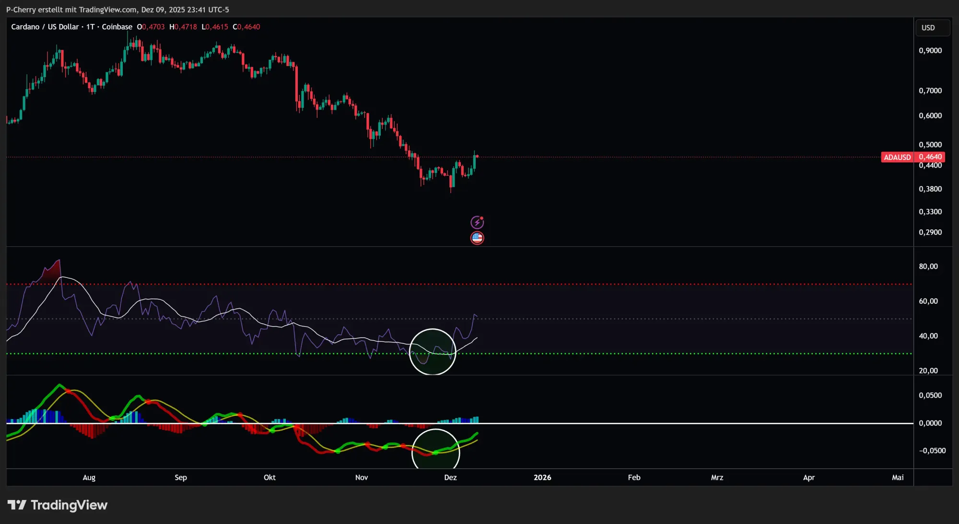Click the close price value C0,4640
Screen dimensions: 959x524
pyautogui.click(x=246, y=27)
